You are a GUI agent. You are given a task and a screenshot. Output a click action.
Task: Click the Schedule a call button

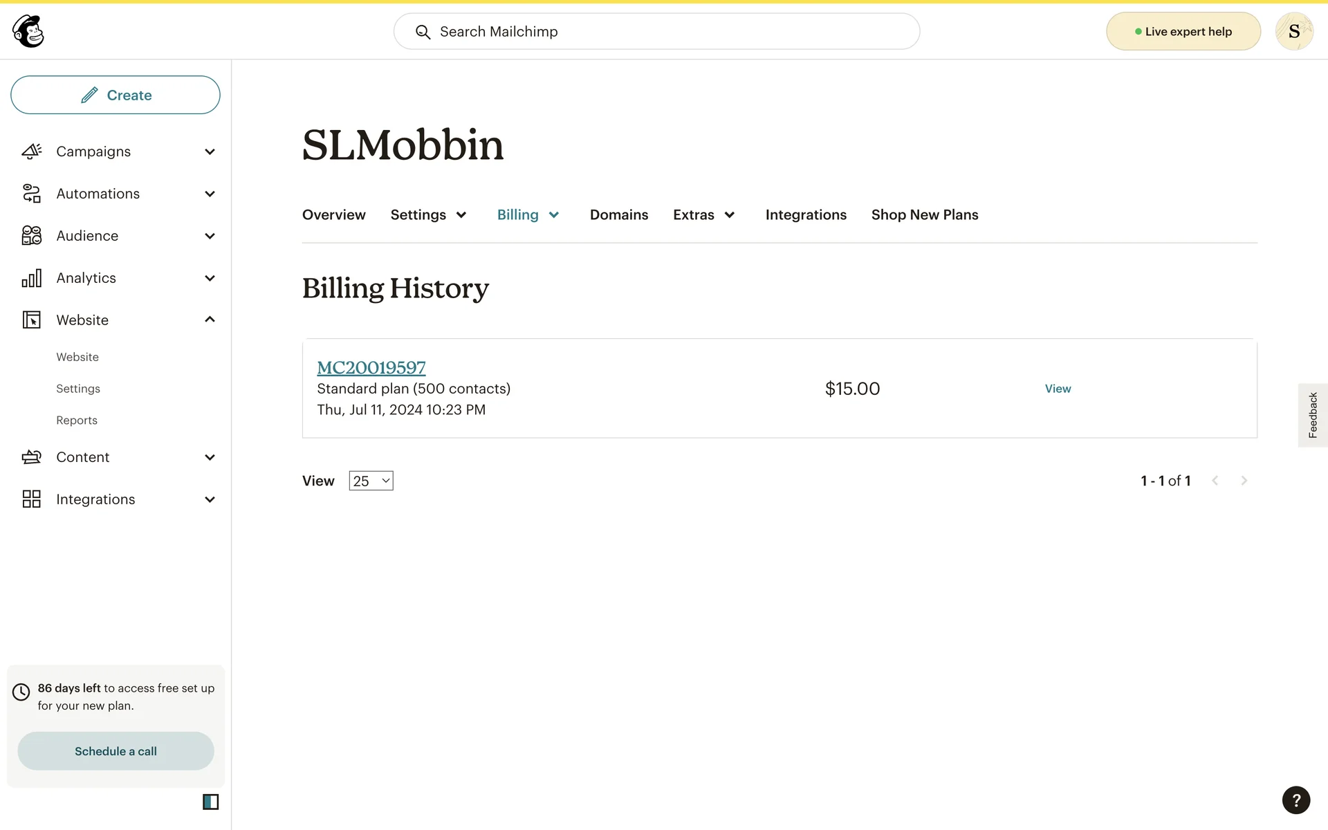tap(116, 751)
